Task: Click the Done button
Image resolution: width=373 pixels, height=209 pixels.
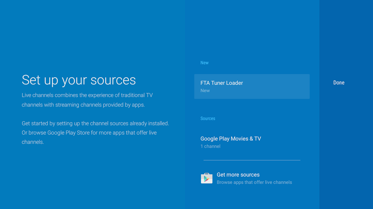Action: pos(339,83)
